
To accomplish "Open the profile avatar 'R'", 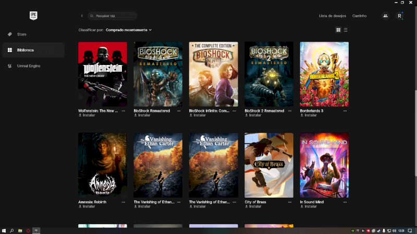I will point(399,16).
